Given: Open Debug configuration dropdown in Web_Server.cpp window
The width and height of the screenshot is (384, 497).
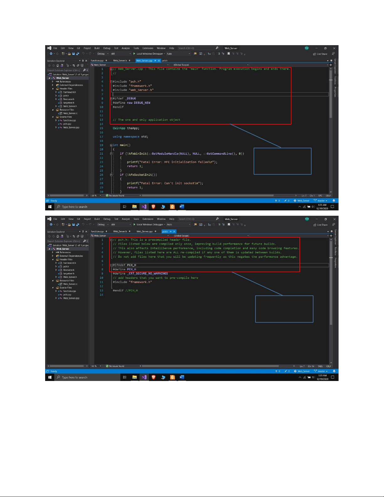Looking at the screenshot, I should (103, 54).
